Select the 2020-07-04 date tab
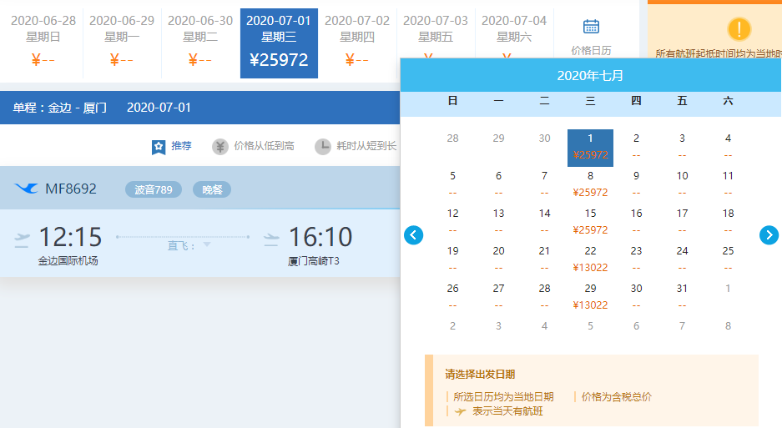This screenshot has height=428, width=782. (x=514, y=33)
